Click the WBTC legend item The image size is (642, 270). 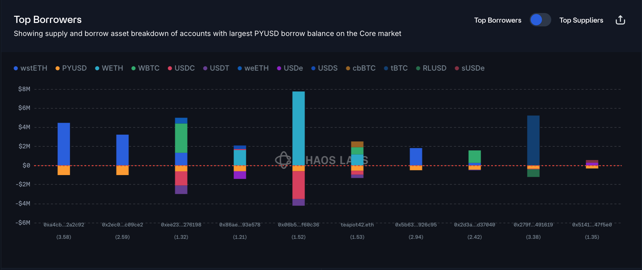pos(145,68)
